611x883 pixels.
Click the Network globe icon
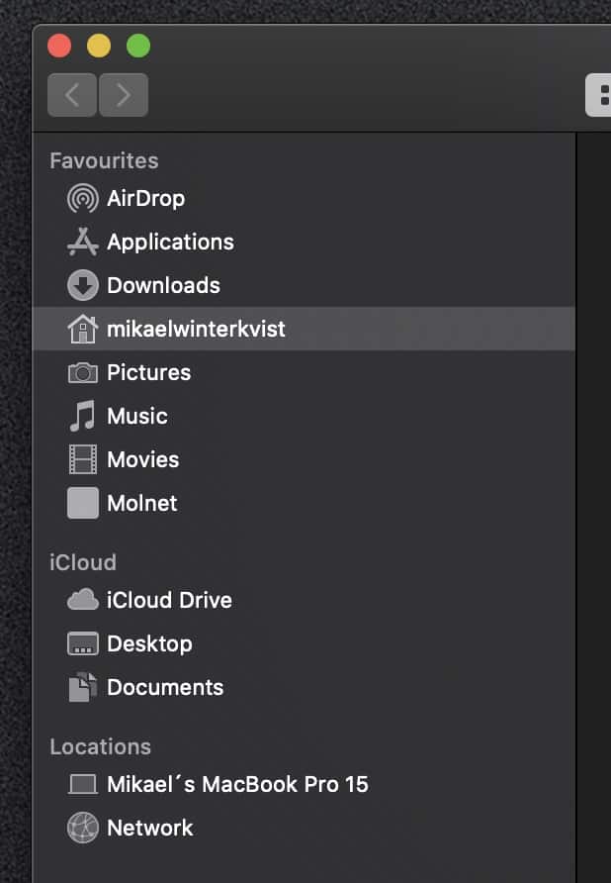coord(83,828)
